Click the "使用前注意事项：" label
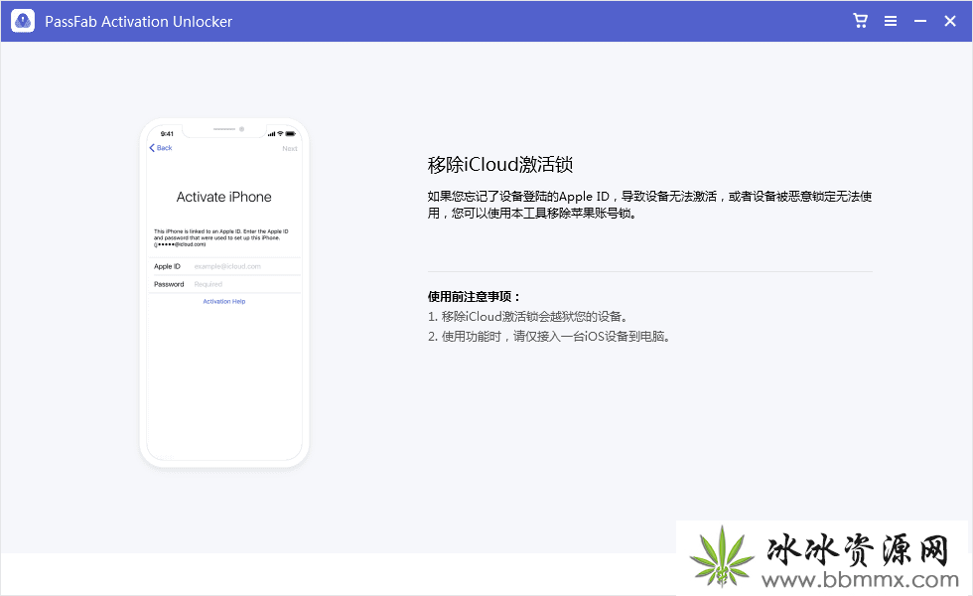This screenshot has height=596, width=973. point(475,297)
